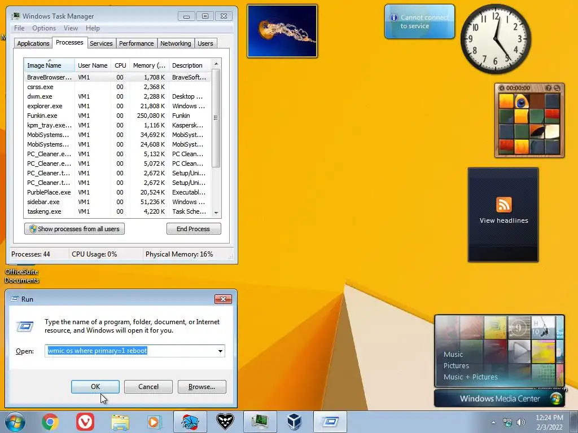Click the picture puzzle gadget timer icon
578x433 pixels.
(x=501, y=88)
